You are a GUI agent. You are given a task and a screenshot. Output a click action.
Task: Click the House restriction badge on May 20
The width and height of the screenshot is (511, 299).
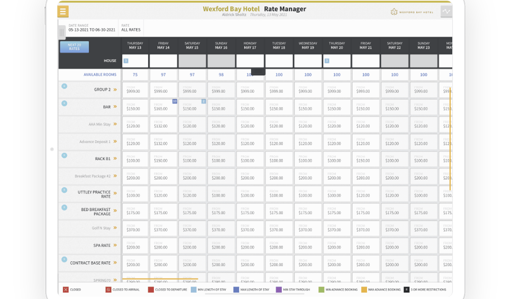[327, 61]
